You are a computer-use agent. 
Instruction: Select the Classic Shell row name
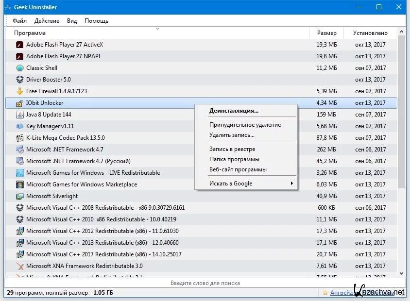pyautogui.click(x=42, y=68)
